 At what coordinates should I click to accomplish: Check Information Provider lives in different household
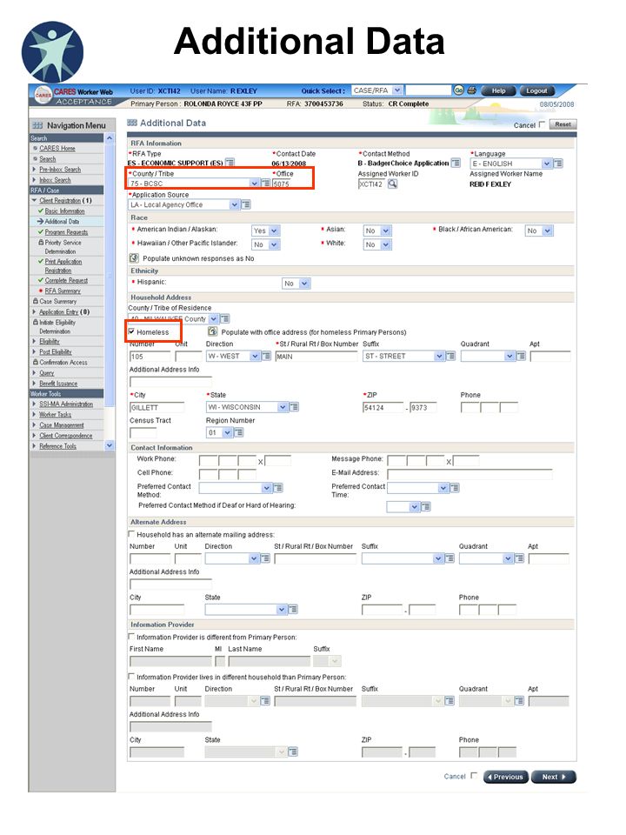pyautogui.click(x=131, y=677)
